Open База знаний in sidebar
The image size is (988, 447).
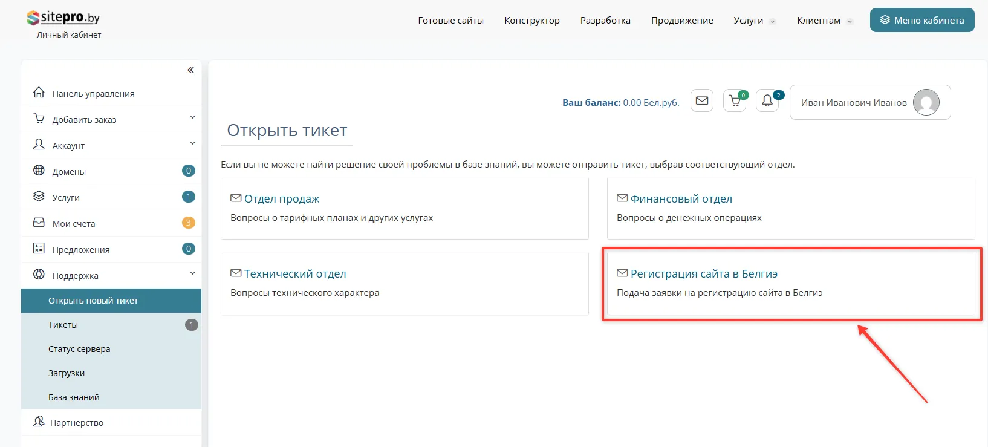74,397
